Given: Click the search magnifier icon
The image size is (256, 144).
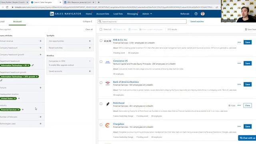Looking at the screenshot, I should [100, 22].
